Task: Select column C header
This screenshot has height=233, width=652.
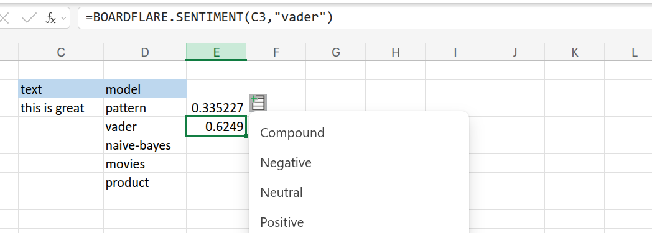Action: (61, 52)
